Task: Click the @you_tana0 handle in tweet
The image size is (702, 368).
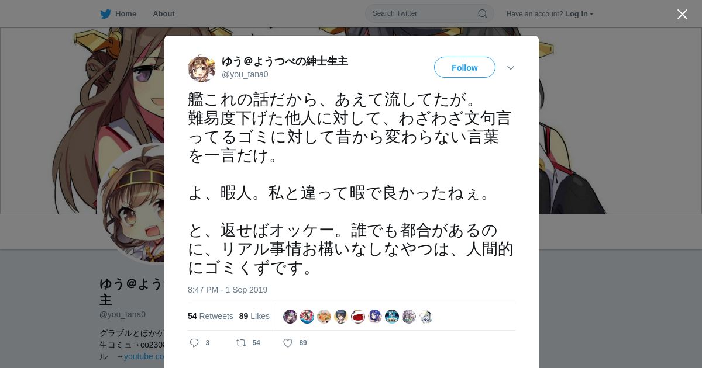Action: point(245,74)
